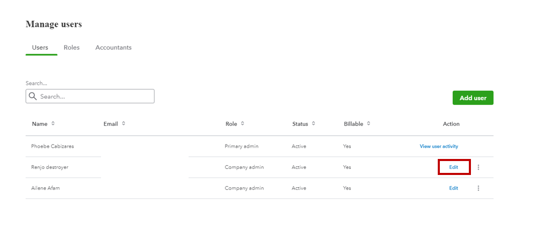
Task: Open more options menu for Renjo destroyer
Action: coord(478,167)
